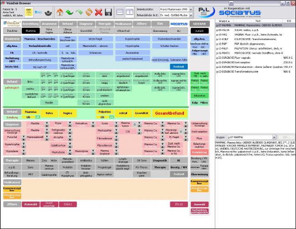Select the split horizontal layout icon
The width and height of the screenshot is (296, 229).
coord(119,12)
